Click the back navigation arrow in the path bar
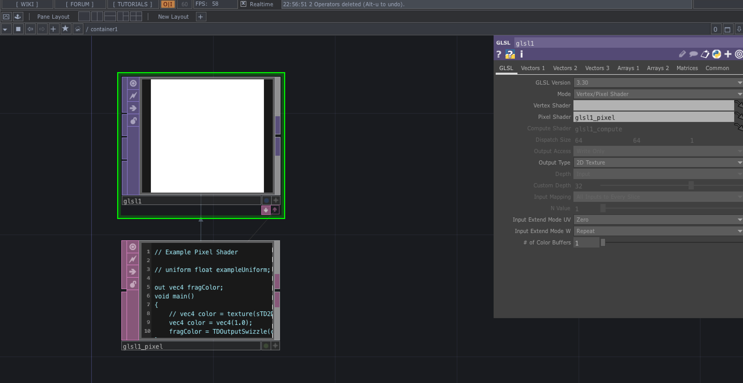Image resolution: width=743 pixels, height=383 pixels. coord(30,29)
